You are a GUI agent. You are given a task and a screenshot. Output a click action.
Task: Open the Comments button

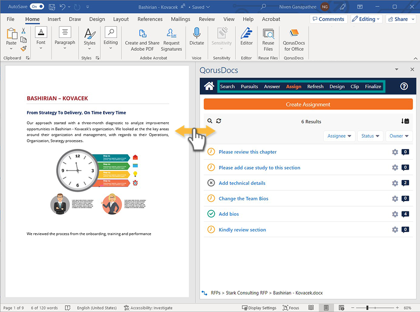tap(328, 19)
